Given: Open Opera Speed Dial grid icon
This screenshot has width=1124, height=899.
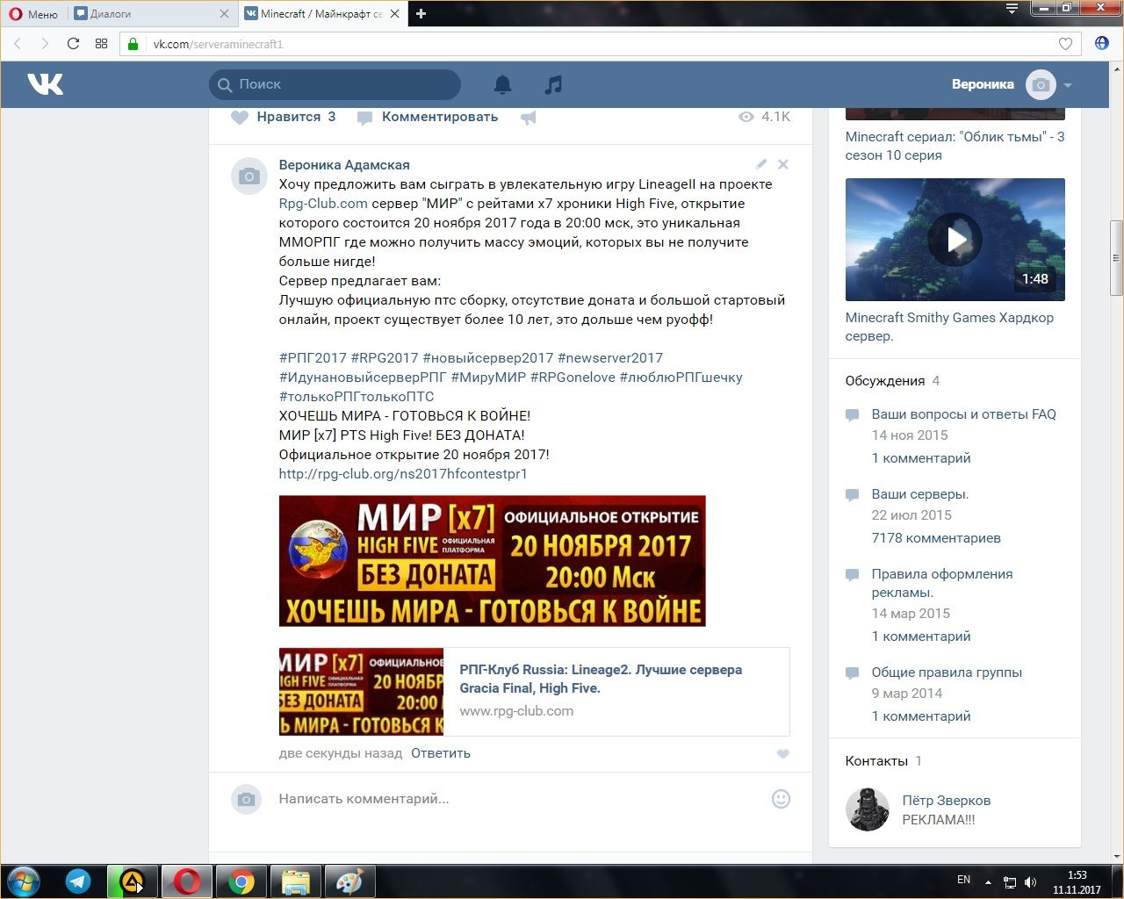Looking at the screenshot, I should coord(101,44).
